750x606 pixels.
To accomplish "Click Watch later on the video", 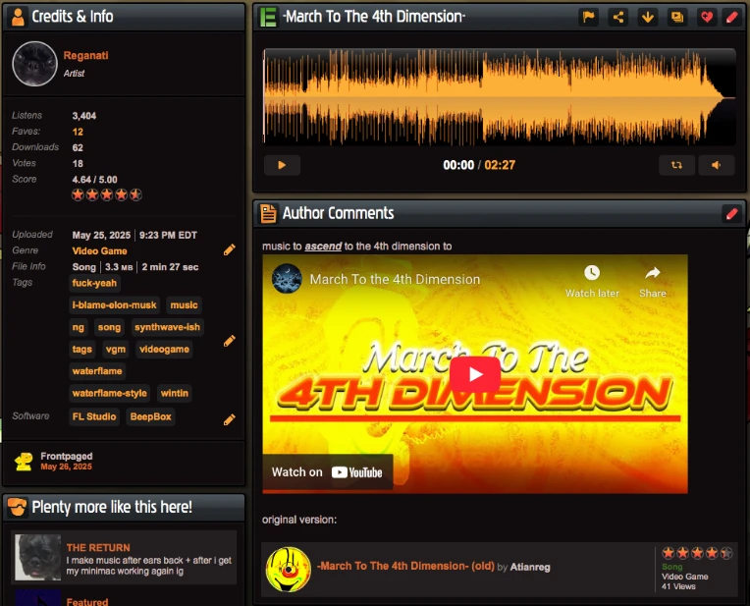I will [x=592, y=282].
